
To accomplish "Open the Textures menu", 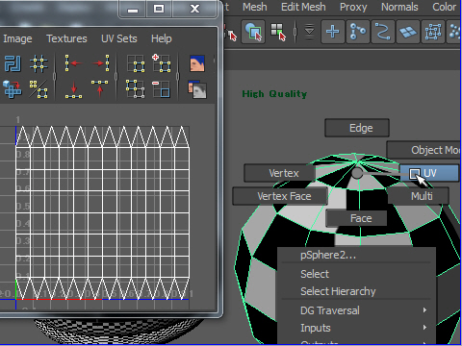I will [x=66, y=38].
